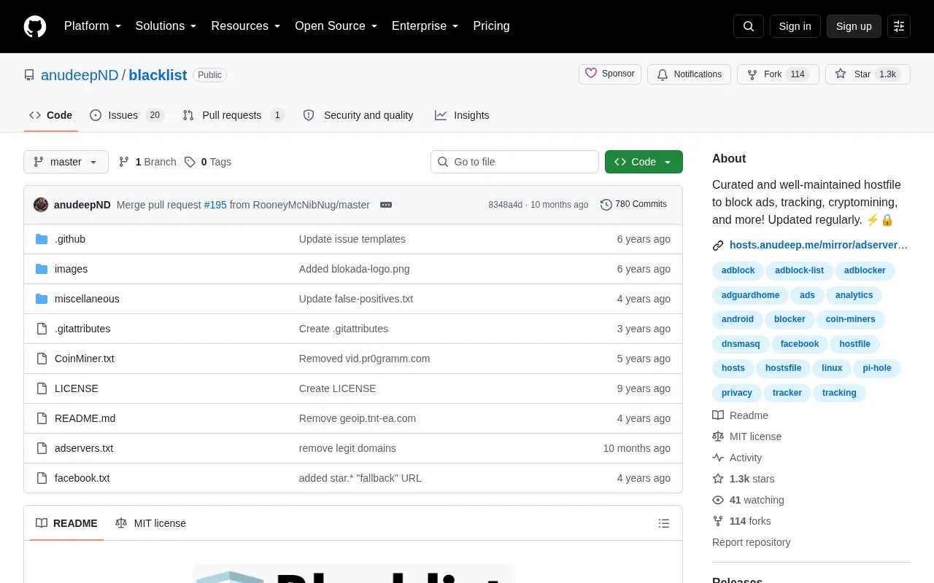This screenshot has width=934, height=583.
Task: Open facebook.txt file
Action: point(82,478)
